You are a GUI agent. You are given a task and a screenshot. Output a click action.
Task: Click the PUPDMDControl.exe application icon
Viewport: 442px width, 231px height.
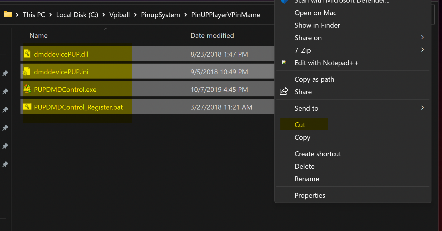tap(27, 89)
